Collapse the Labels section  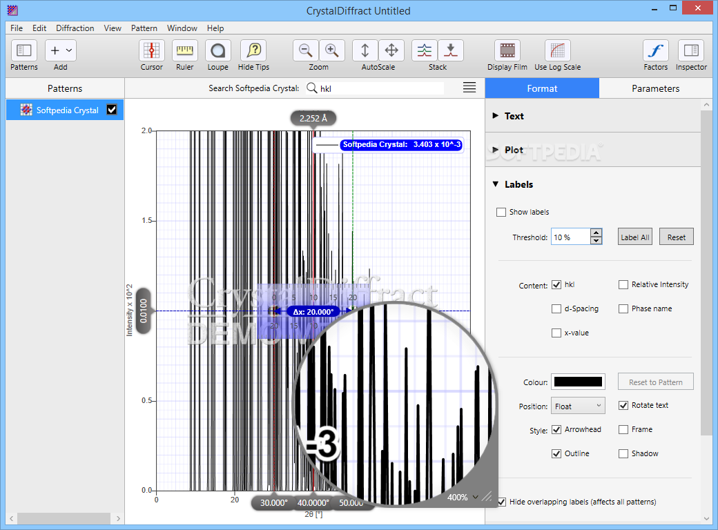(x=496, y=184)
